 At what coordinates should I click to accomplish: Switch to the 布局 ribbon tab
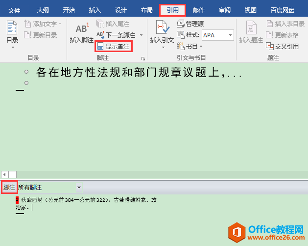[x=146, y=10]
